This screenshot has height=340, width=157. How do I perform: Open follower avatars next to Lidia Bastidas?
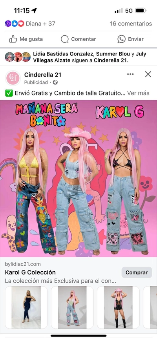tap(18, 57)
